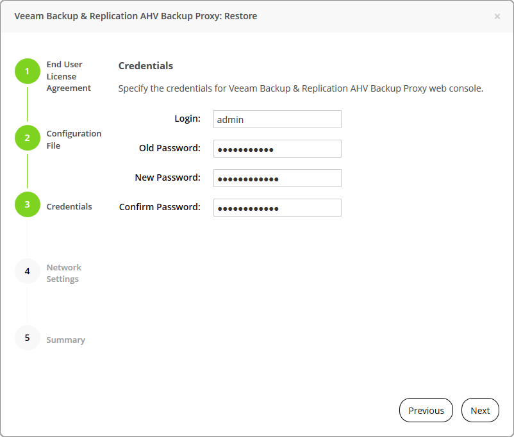Click the step 1 circle icon
Screen dimensions: 514x437
pos(27,71)
